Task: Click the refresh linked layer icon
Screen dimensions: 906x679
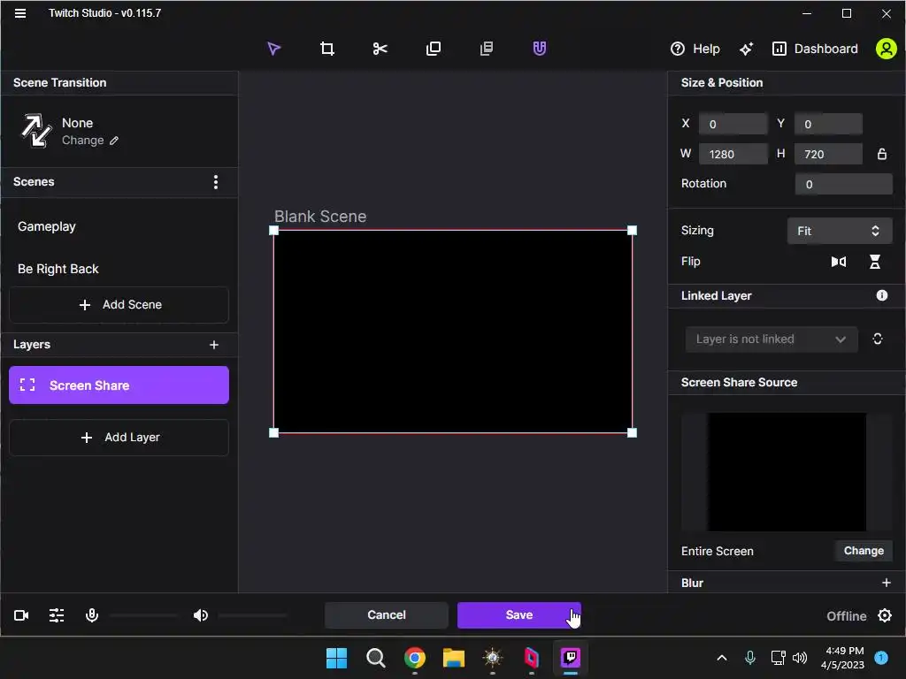Action: tap(877, 339)
